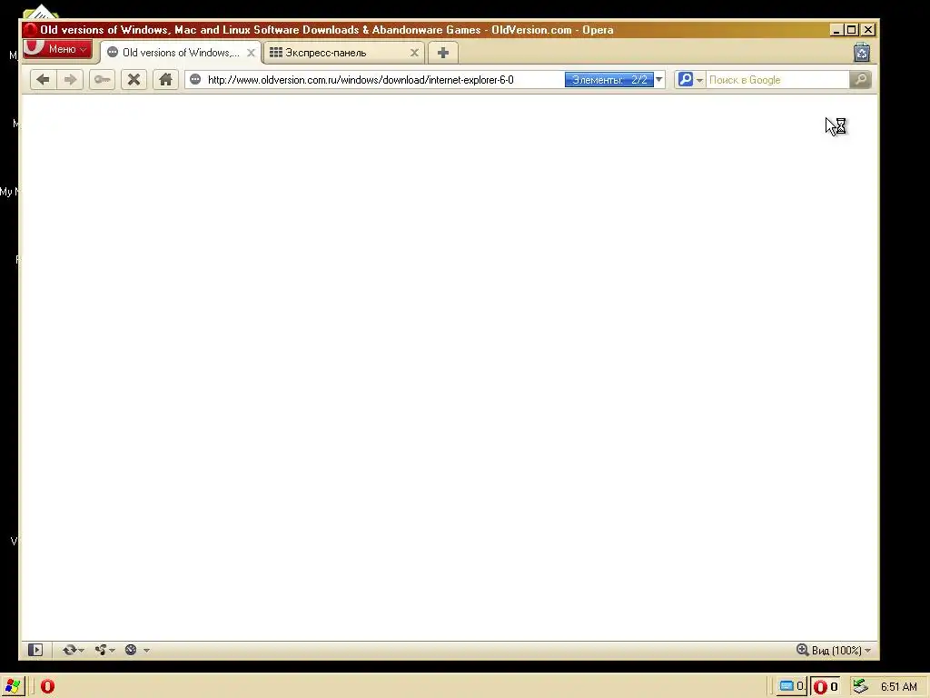Click the search engine icon

click(x=685, y=80)
